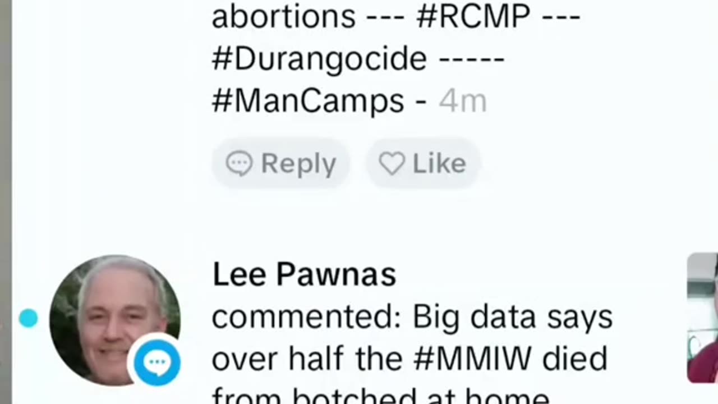
Task: Click the Reply button label
Action: [298, 164]
